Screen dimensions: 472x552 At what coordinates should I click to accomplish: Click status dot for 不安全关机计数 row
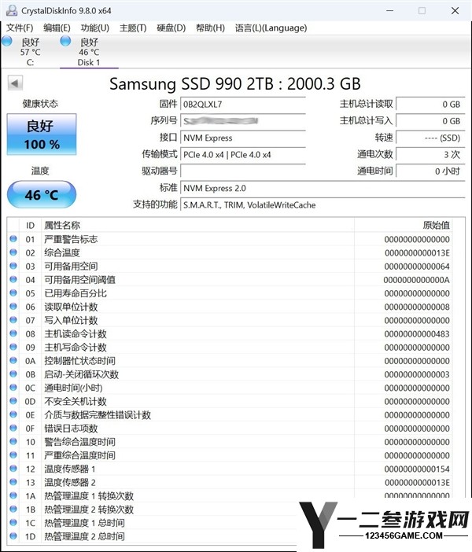13,400
